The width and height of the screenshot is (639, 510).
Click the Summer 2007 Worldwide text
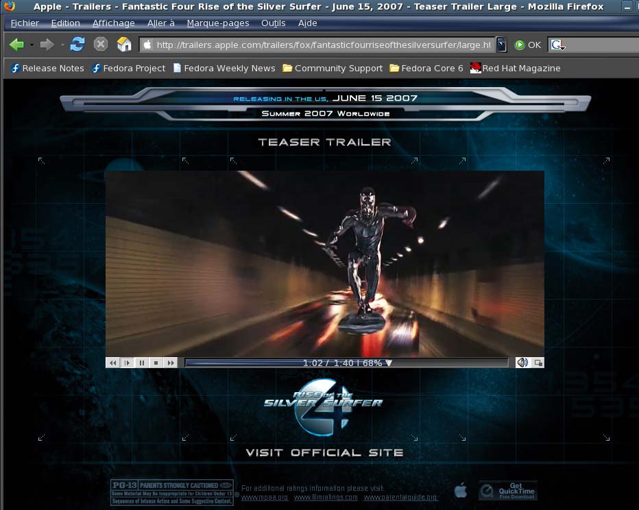[x=326, y=114]
